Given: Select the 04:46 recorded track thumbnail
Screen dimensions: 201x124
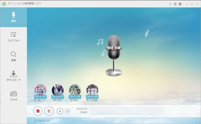Looking at the screenshot, I should pos(92,90).
